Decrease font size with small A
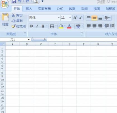117x113 pixels. point(81,18)
